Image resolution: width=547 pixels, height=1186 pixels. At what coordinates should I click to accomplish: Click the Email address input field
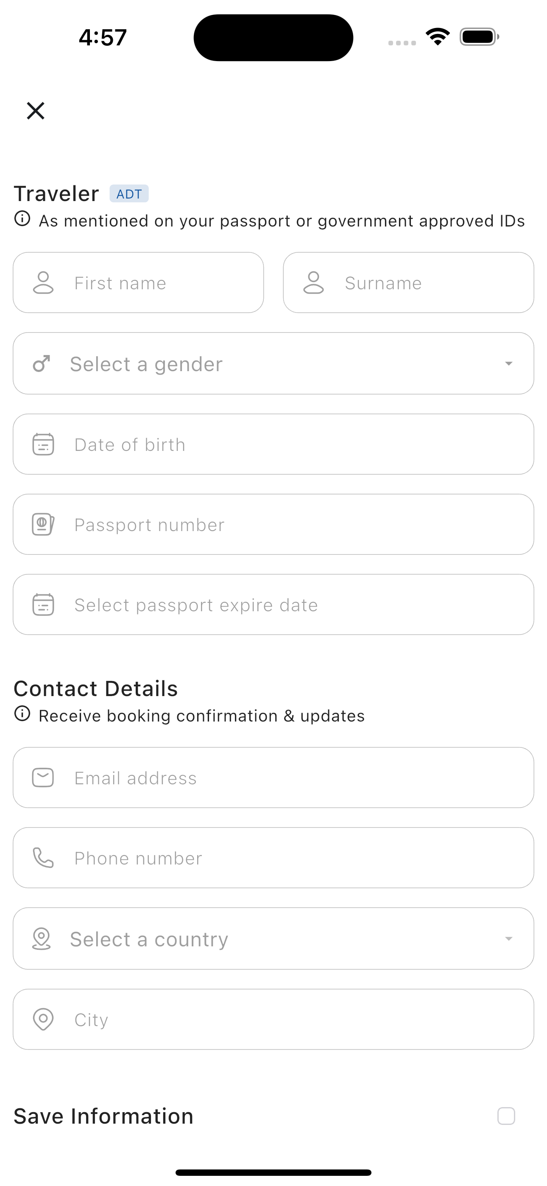click(x=273, y=778)
